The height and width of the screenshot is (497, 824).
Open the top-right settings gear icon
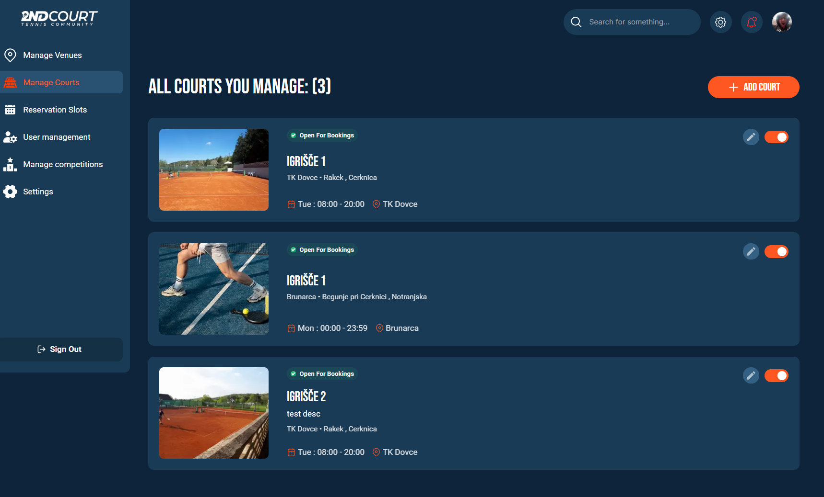(x=720, y=22)
